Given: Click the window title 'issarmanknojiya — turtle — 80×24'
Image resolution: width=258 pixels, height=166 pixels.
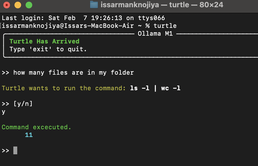Looking at the screenshot, I should pos(162,5).
